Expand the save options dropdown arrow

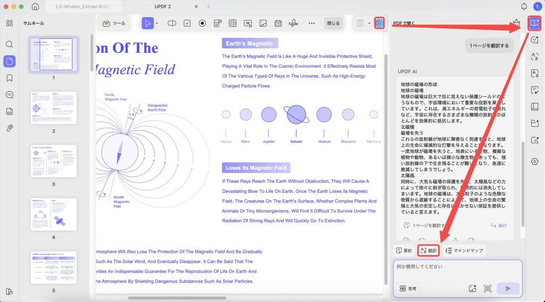(369, 23)
